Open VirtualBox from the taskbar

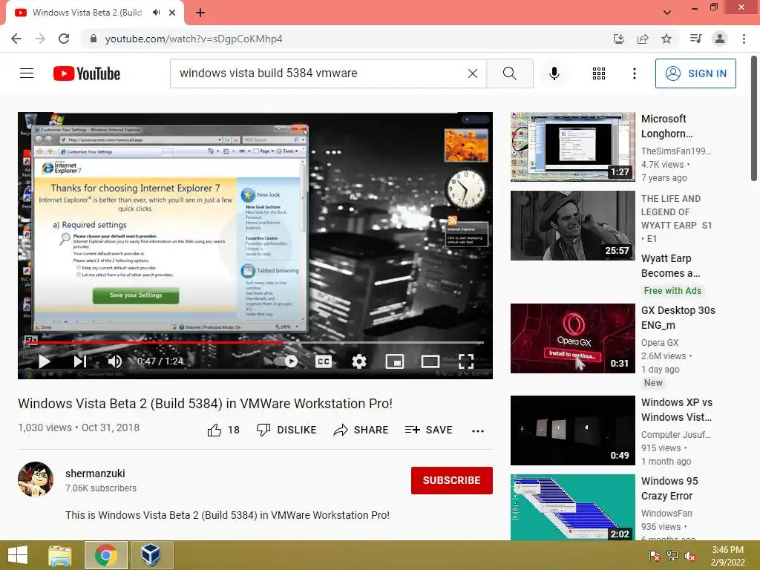click(x=151, y=555)
